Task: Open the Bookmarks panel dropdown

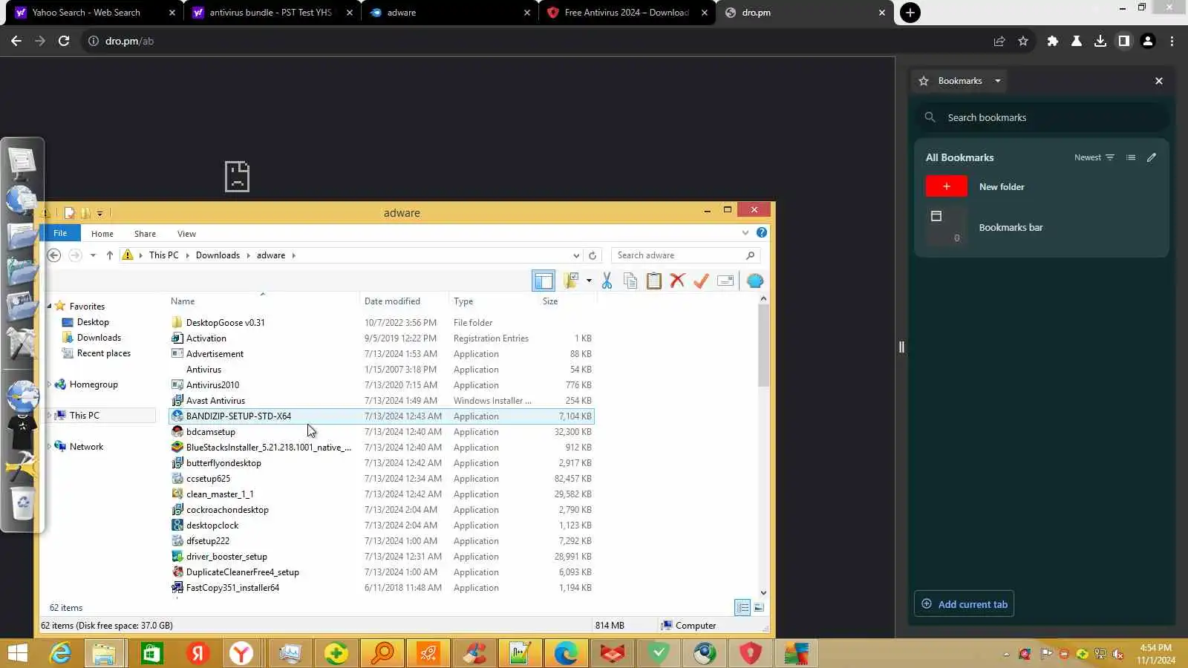Action: point(997,81)
